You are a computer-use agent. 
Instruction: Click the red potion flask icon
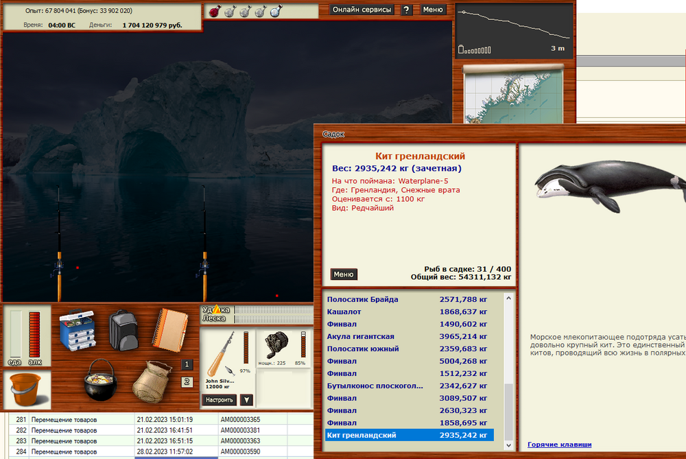pos(214,11)
